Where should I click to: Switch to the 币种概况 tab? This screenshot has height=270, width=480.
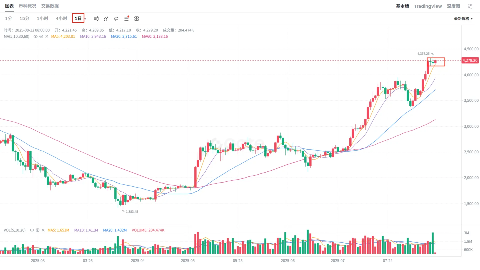(x=27, y=6)
